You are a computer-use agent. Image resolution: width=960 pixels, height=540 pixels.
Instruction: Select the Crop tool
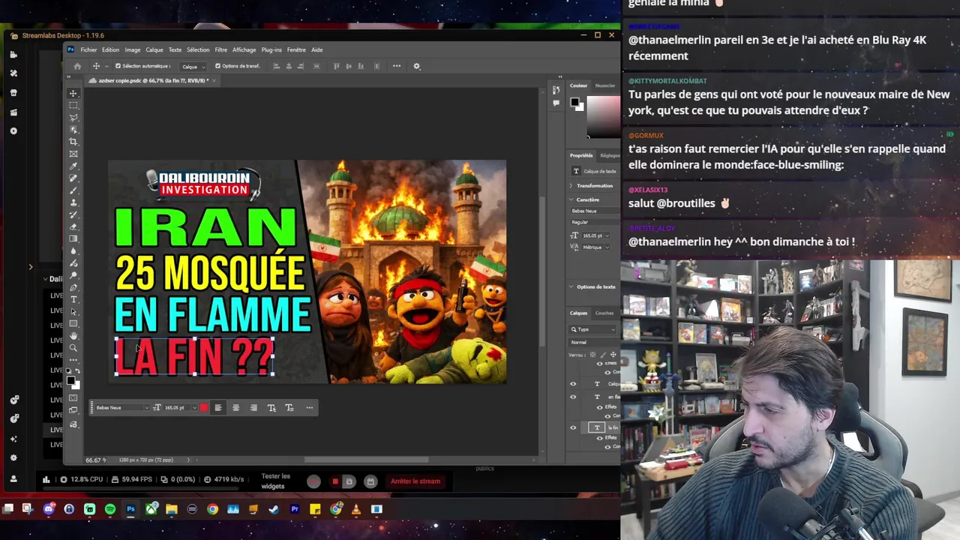pyautogui.click(x=73, y=142)
